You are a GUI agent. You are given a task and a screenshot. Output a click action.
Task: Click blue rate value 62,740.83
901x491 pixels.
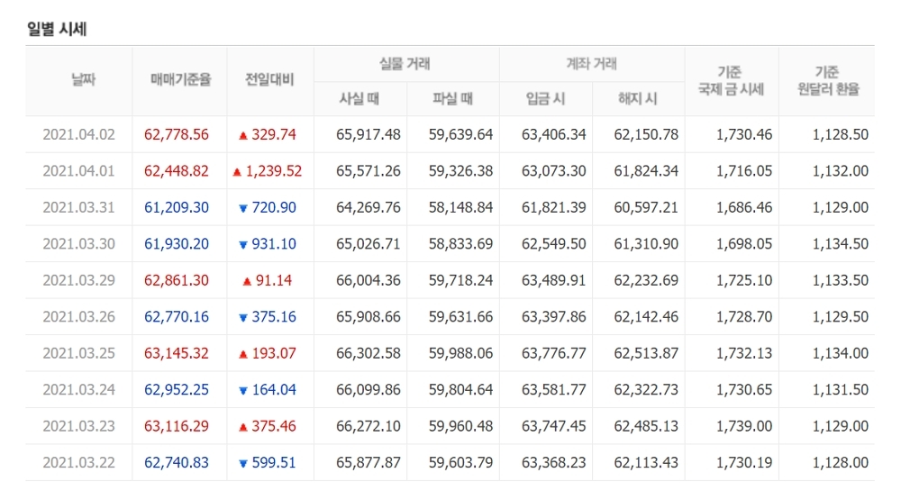[177, 463]
